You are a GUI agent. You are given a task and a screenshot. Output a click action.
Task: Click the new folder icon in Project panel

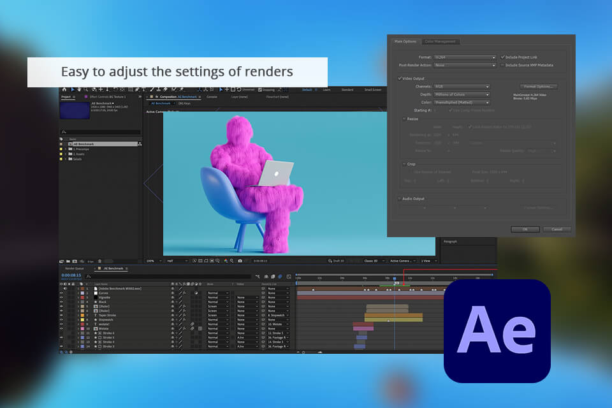point(68,261)
